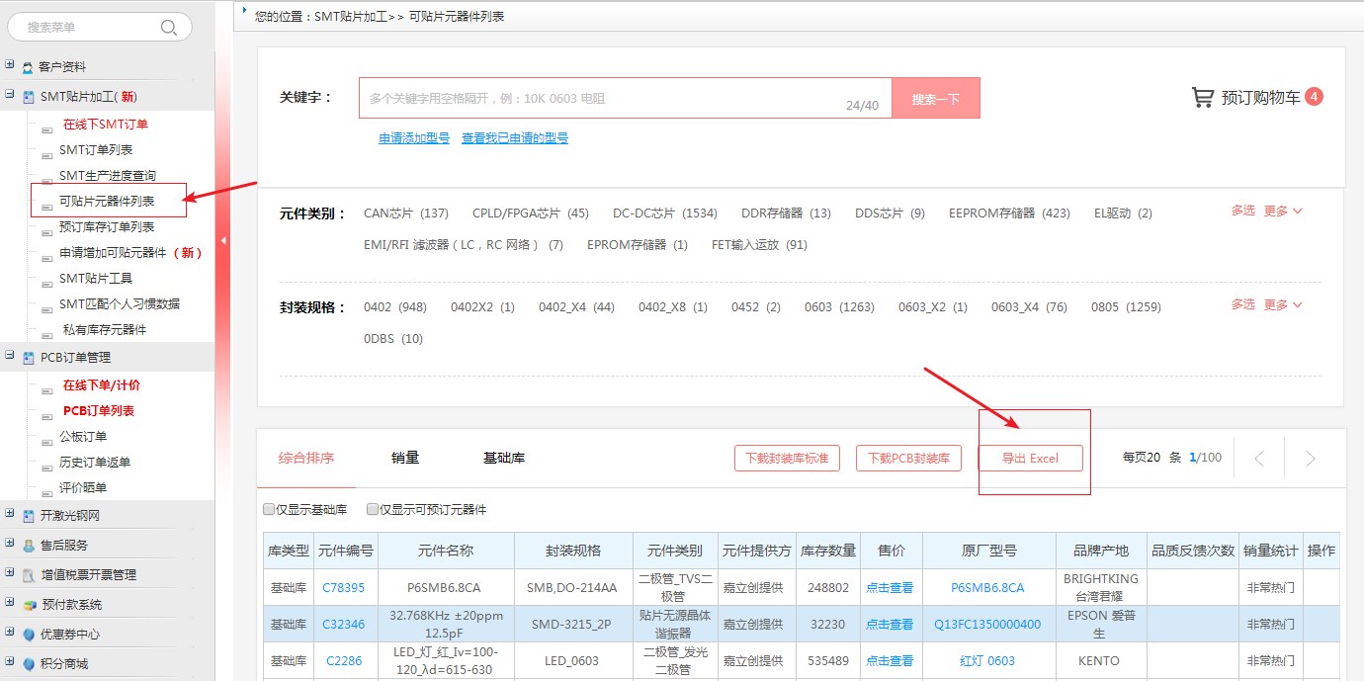Click the 预付款系统 icon
Image resolution: width=1364 pixels, height=681 pixels.
28,605
